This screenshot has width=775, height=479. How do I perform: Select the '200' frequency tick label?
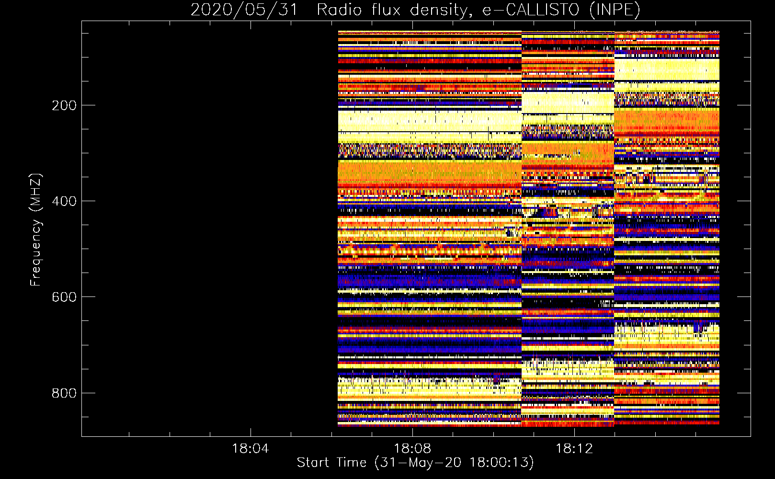64,105
